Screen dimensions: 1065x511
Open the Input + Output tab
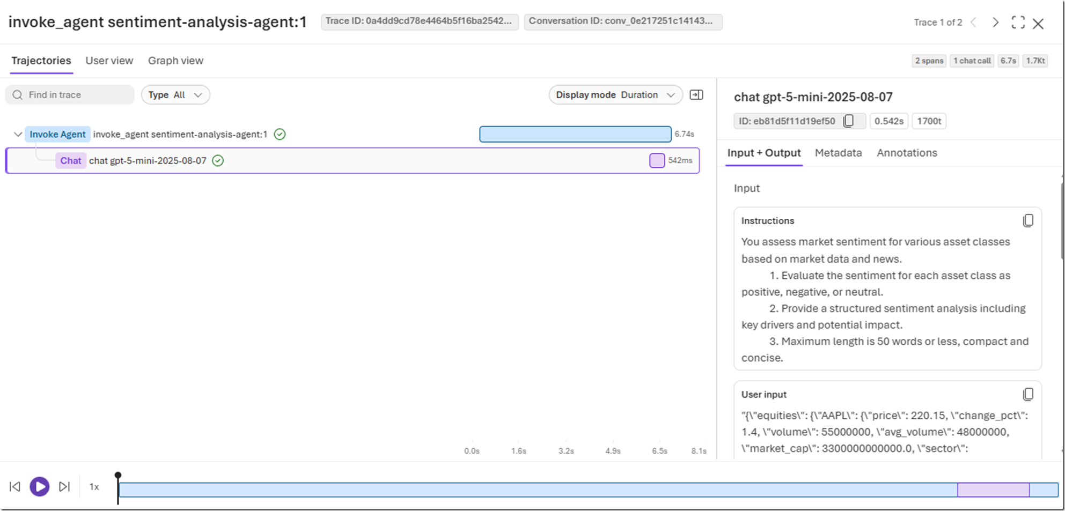[x=764, y=153]
